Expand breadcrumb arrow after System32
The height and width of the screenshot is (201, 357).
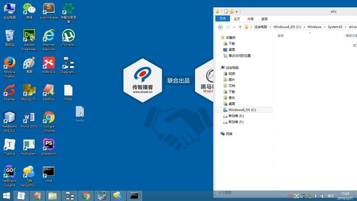345,27
